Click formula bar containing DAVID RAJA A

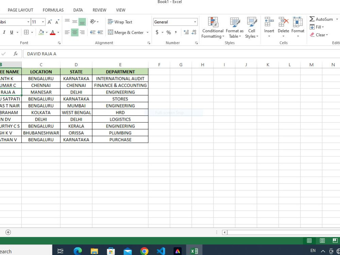[x=181, y=54]
